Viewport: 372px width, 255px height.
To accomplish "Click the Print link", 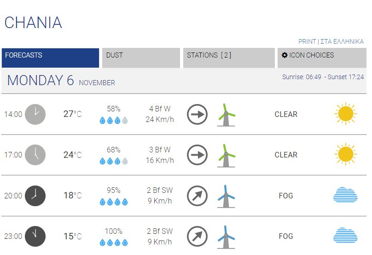I will click(307, 41).
